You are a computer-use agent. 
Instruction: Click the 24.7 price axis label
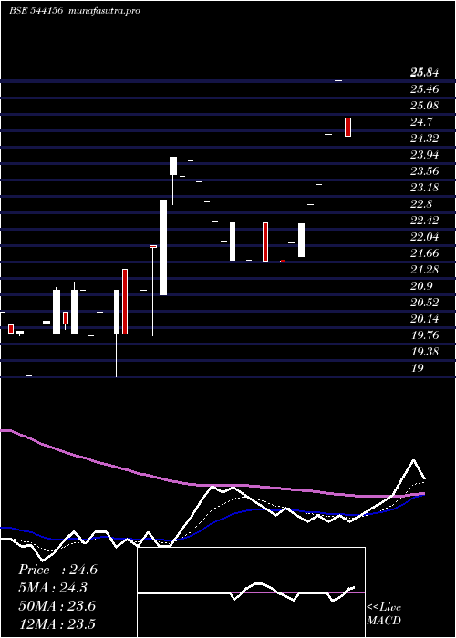(421, 122)
